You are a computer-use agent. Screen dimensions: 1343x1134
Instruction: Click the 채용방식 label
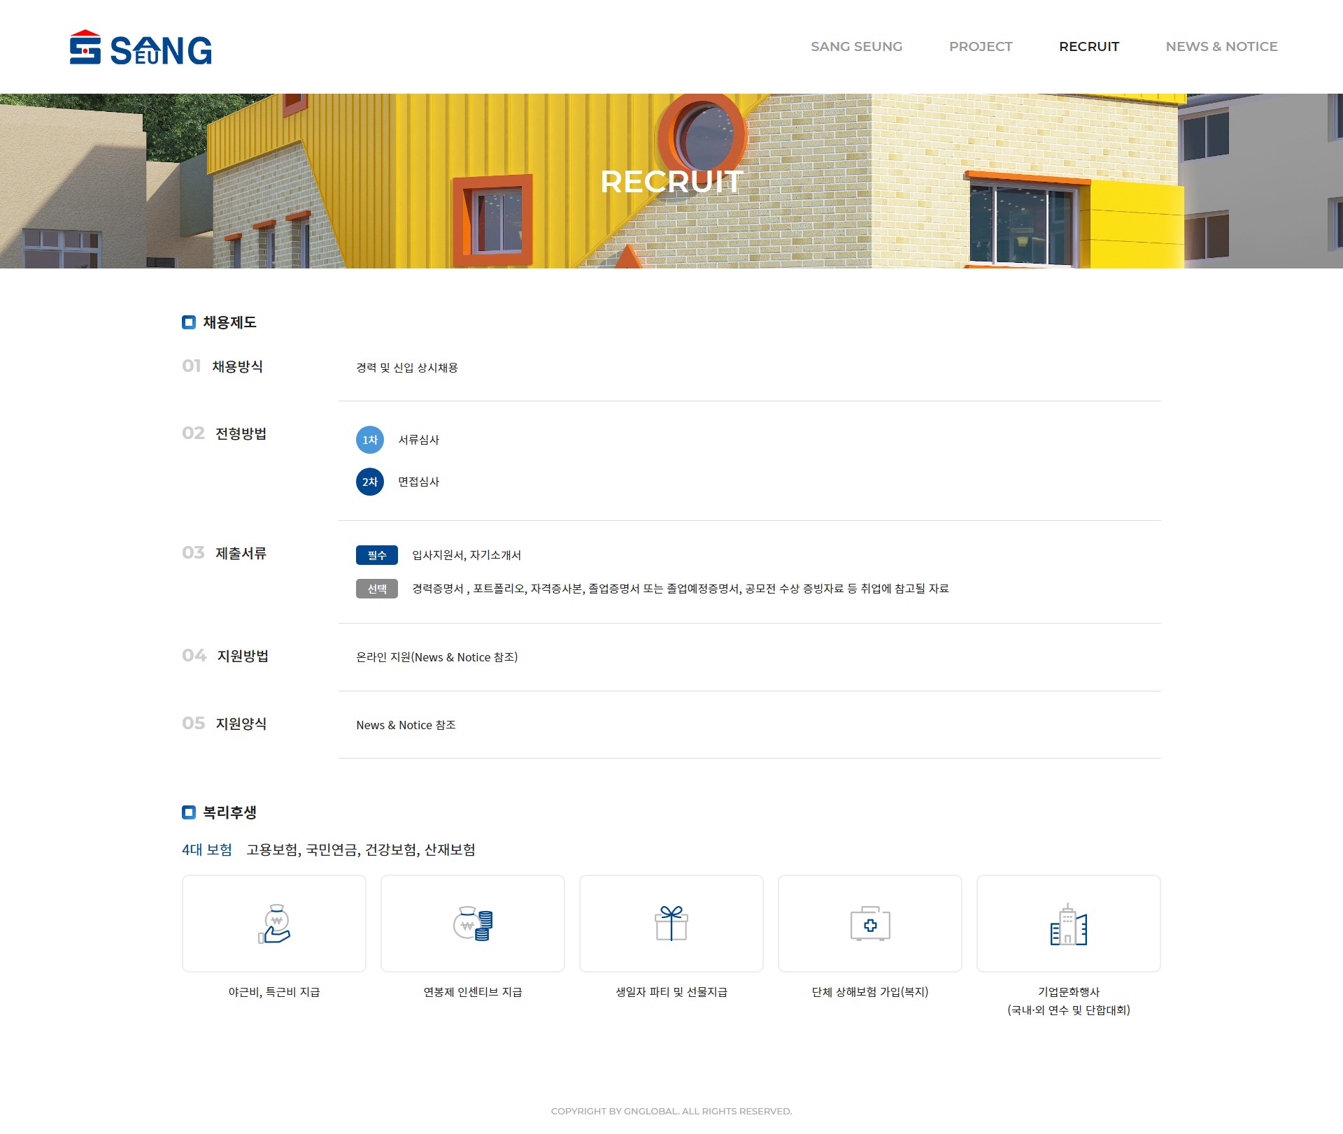[x=238, y=366]
